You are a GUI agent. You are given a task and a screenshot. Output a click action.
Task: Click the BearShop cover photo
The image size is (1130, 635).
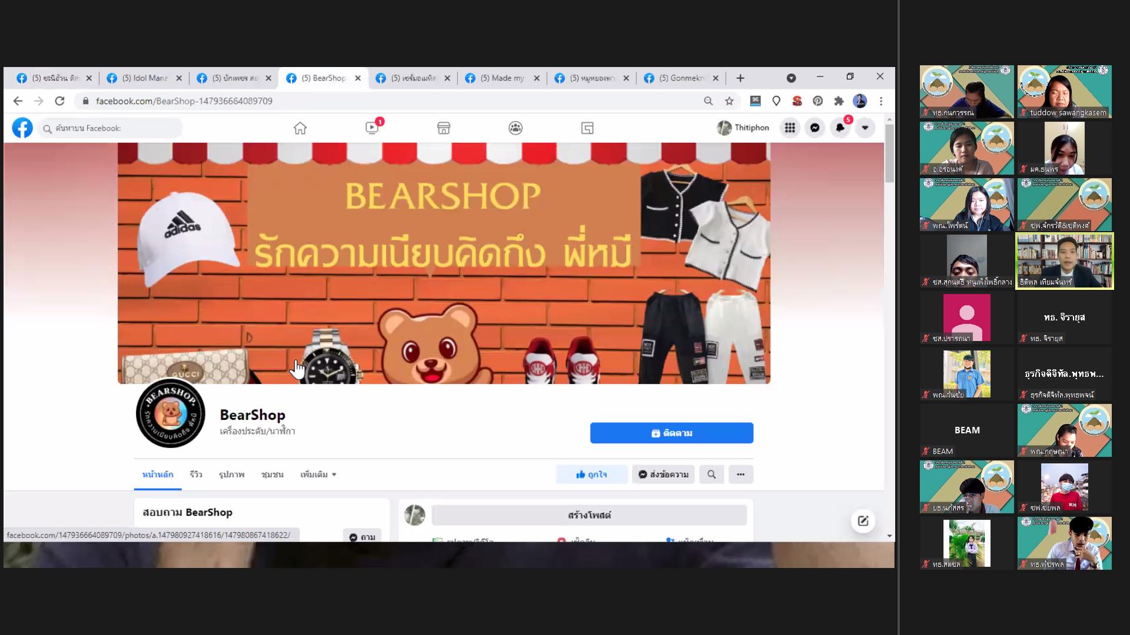444,263
